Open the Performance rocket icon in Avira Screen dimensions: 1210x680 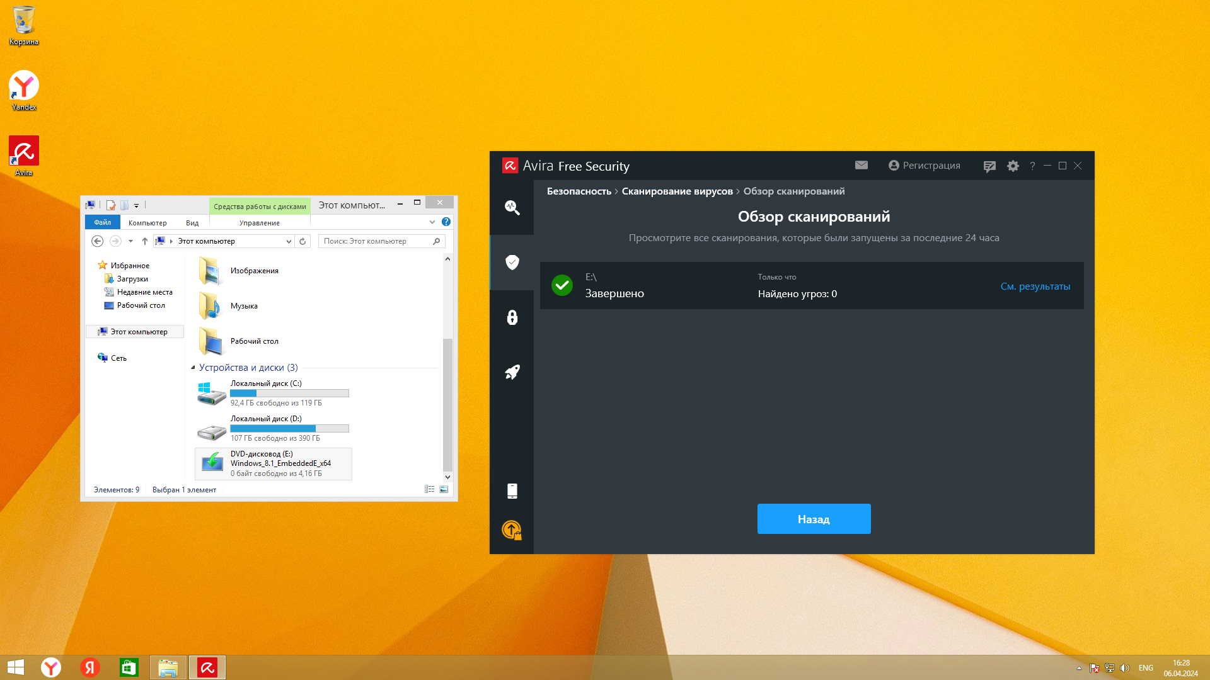click(x=512, y=372)
